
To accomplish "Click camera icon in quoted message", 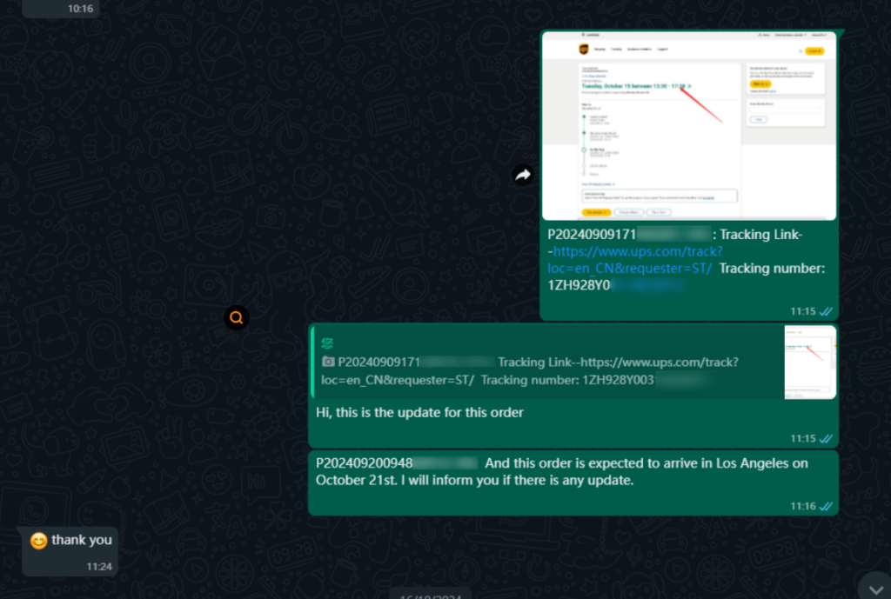I will coord(328,362).
